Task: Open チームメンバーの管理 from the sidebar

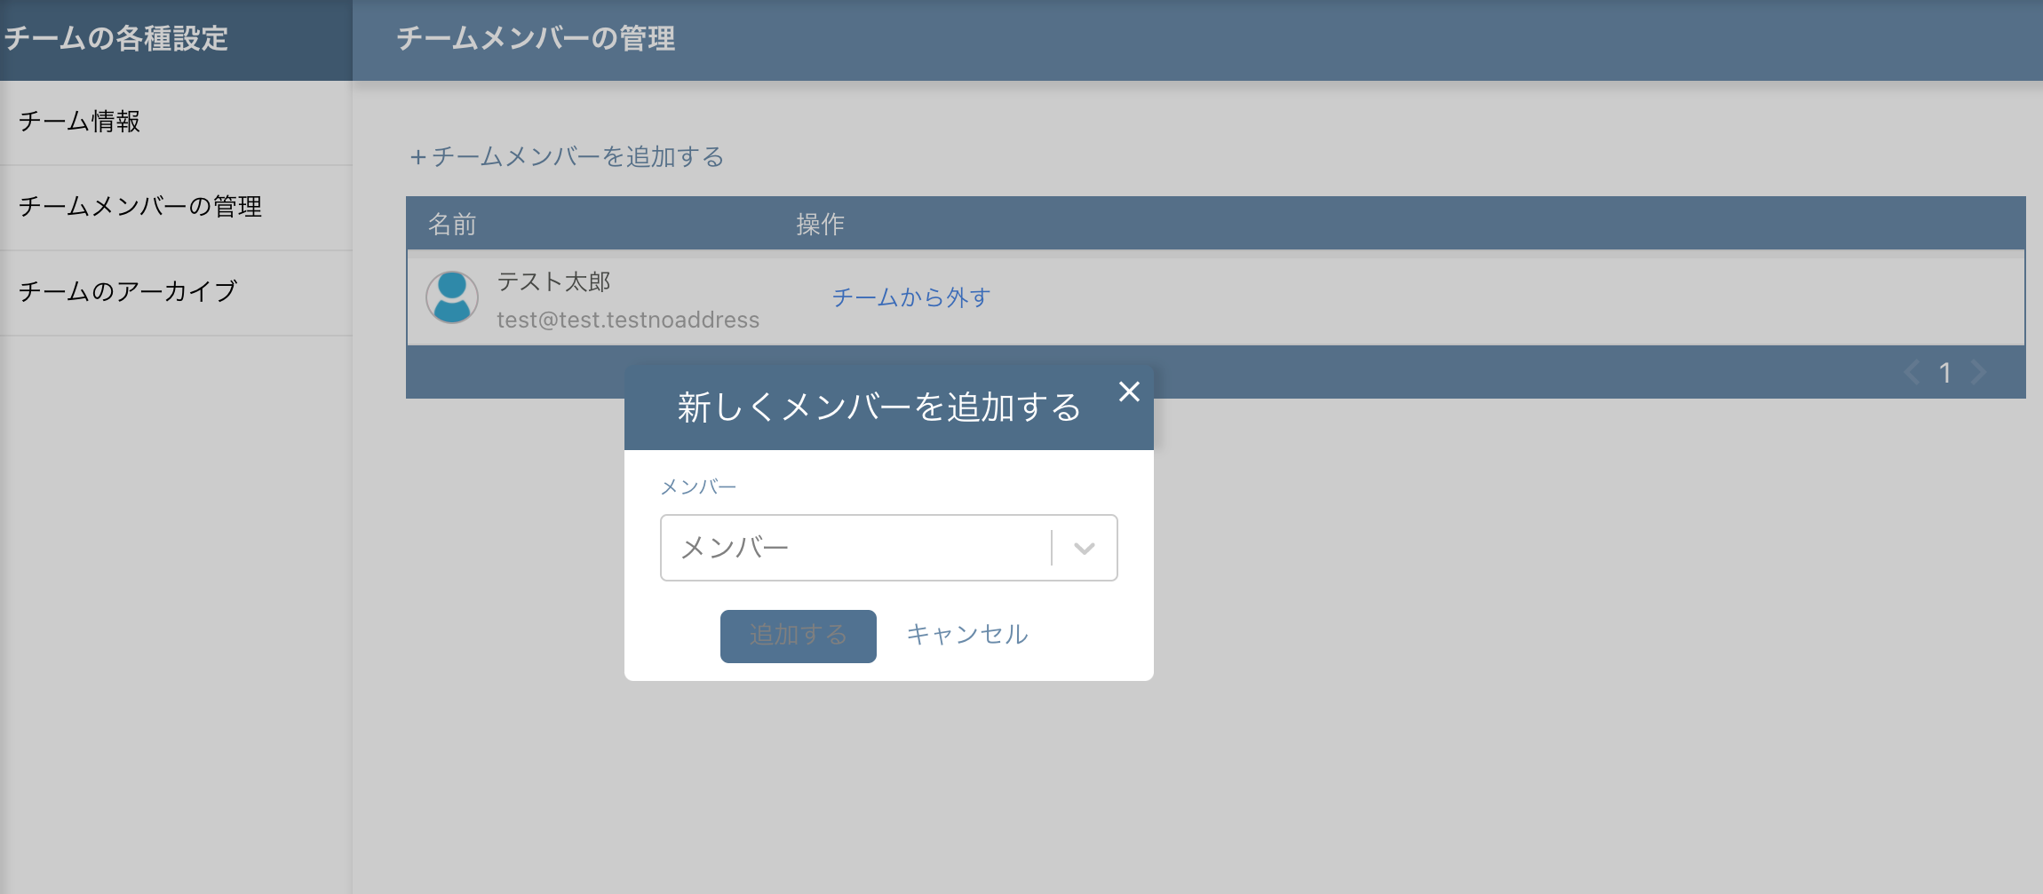Action: click(142, 207)
